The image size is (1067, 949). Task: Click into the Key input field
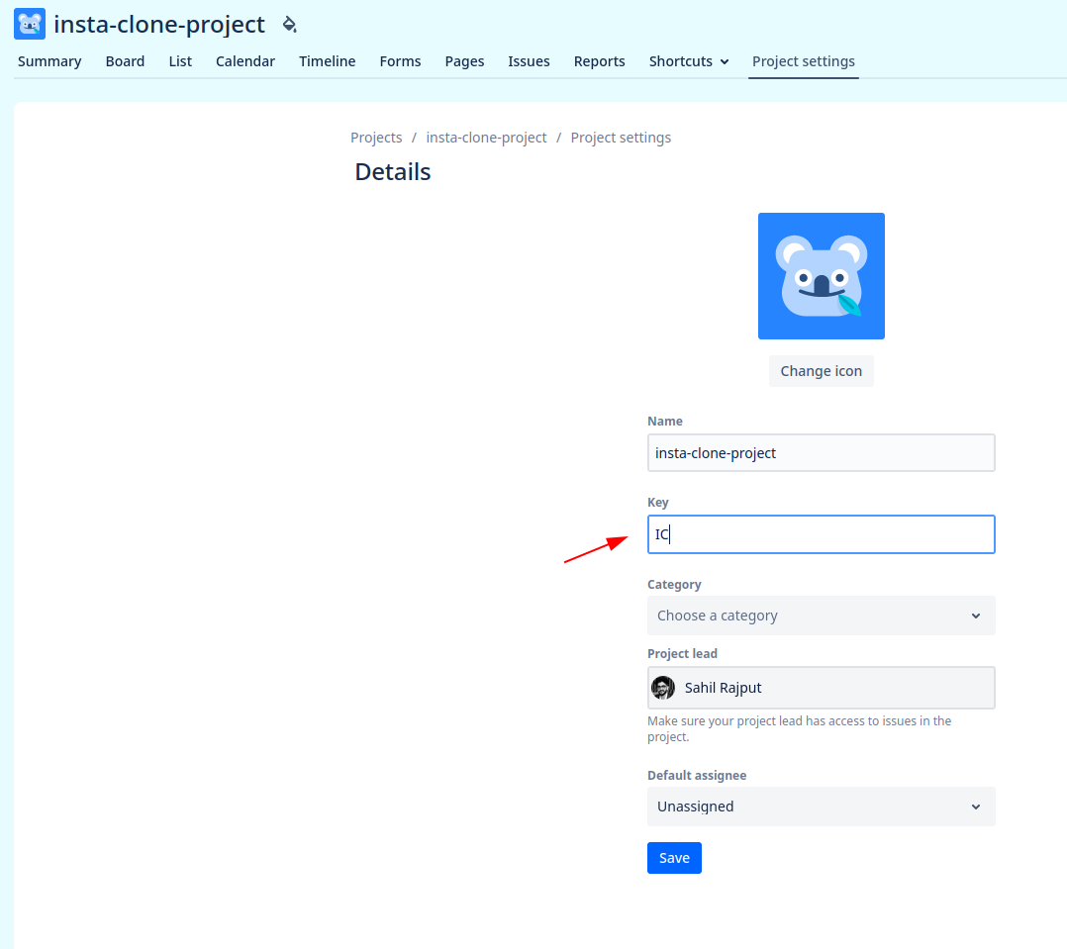pyautogui.click(x=822, y=534)
